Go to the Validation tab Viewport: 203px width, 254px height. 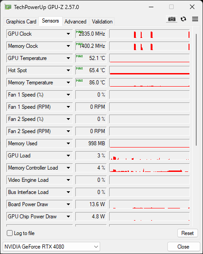102,22
